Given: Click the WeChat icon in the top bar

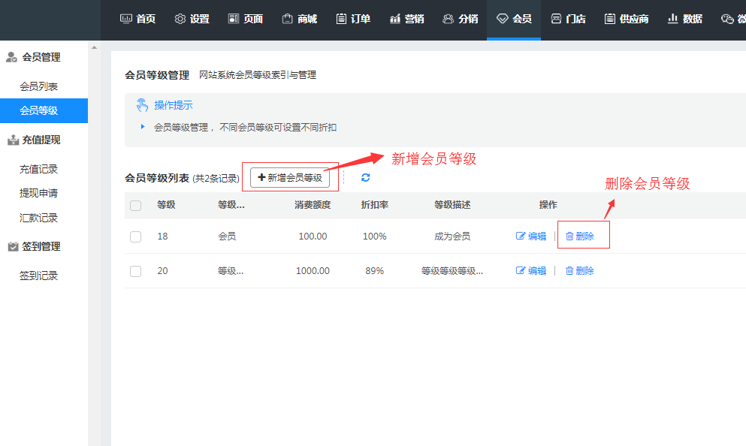Looking at the screenshot, I should pos(727,19).
